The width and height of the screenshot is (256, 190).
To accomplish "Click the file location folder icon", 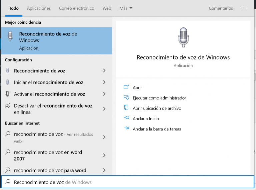I will pos(126,108).
